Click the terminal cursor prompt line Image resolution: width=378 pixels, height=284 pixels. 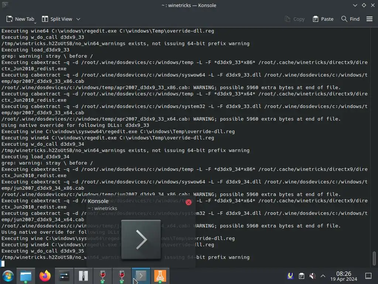point(3,263)
